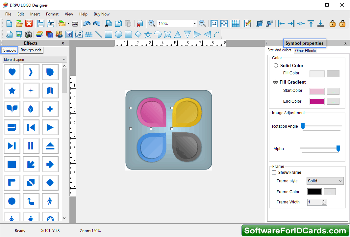Switch to the Backgrounds tab
Viewport: 350px width, 237px height.
coord(31,50)
